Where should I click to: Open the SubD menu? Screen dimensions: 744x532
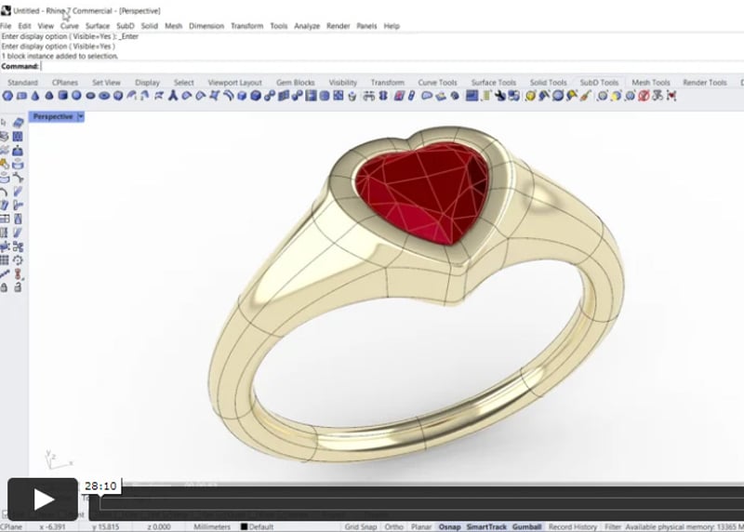pyautogui.click(x=126, y=26)
